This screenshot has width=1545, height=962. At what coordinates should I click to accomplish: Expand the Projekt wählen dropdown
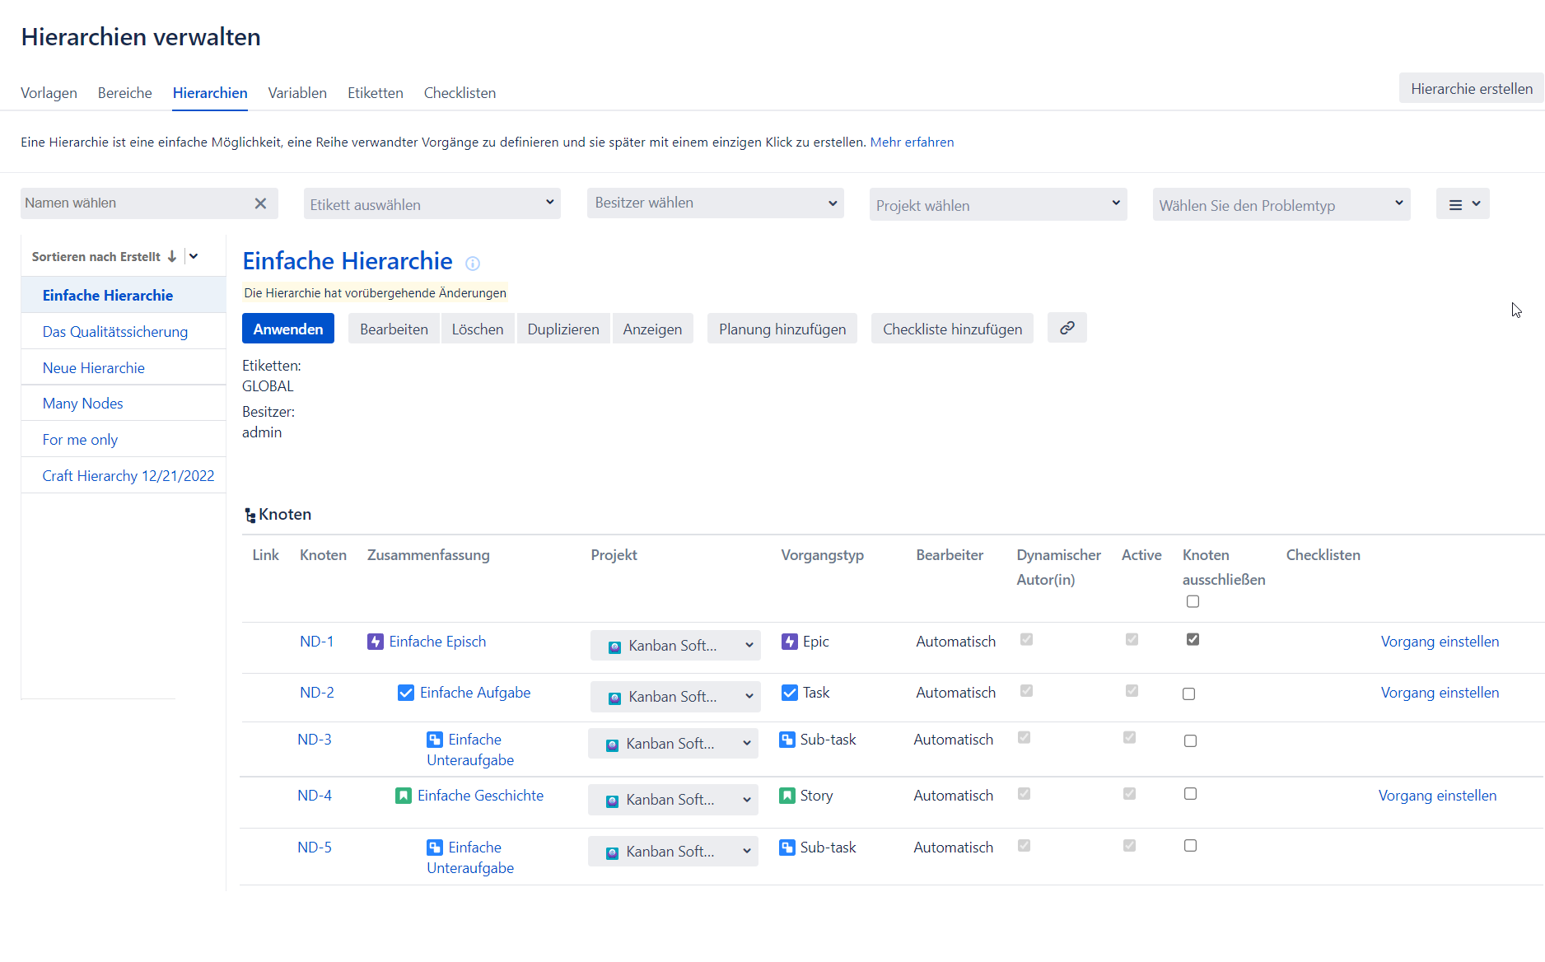click(997, 205)
